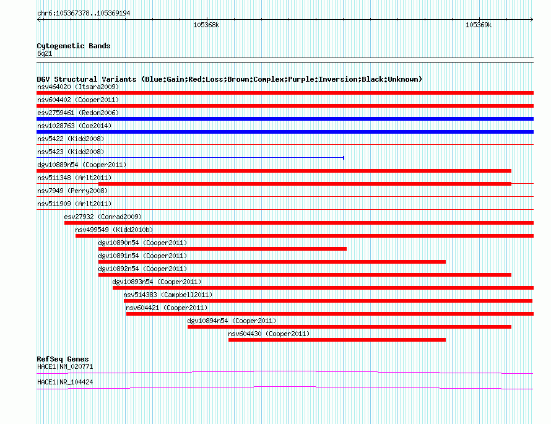Select the HACE1|NR_104424 gene label
This screenshot has height=424, width=551.
65,382
